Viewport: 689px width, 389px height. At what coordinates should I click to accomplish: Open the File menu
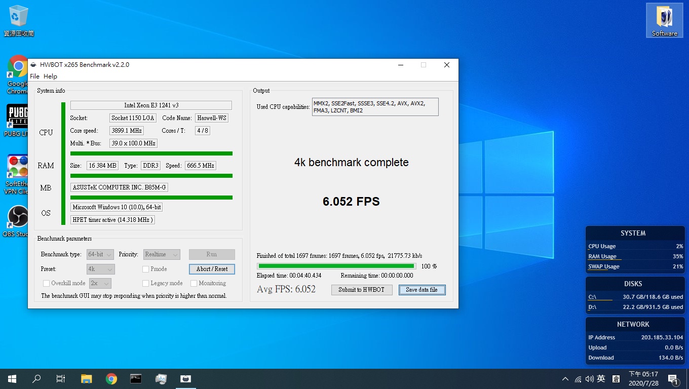pyautogui.click(x=34, y=76)
